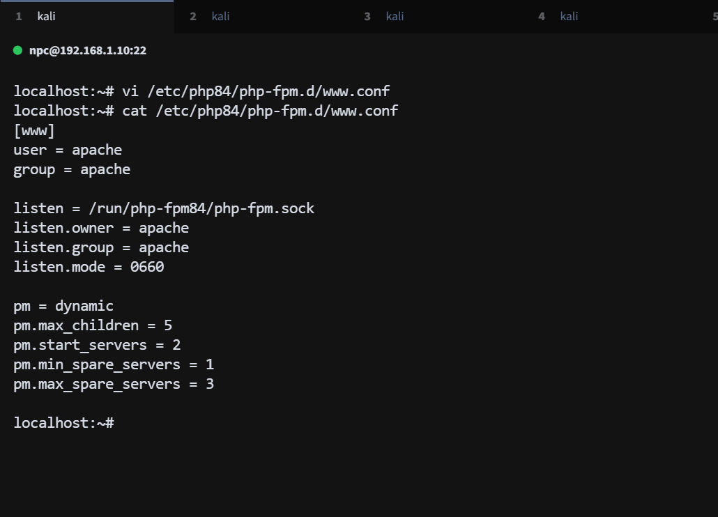Click the 'pm = dynamic' line

point(63,306)
